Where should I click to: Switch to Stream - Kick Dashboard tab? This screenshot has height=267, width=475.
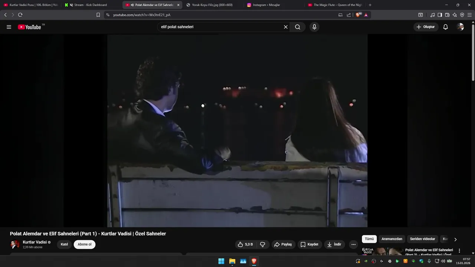(91, 5)
